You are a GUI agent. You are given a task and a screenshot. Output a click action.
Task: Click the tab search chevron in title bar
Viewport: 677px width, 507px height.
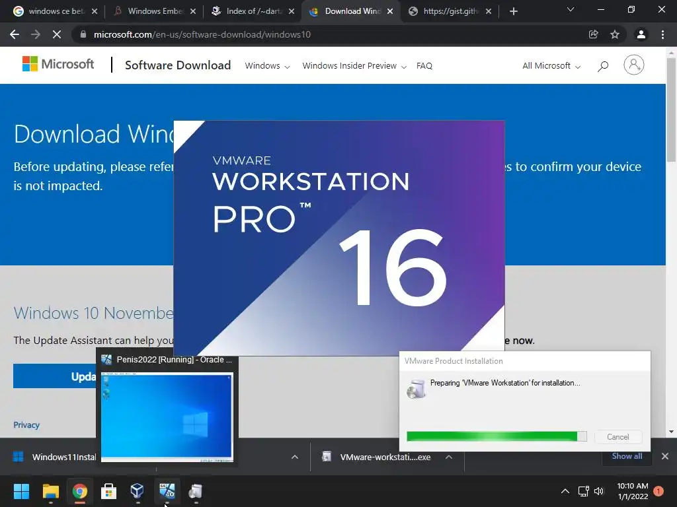point(571,9)
